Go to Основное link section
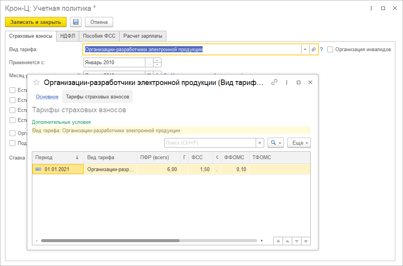This screenshot has width=403, height=266. click(x=47, y=96)
